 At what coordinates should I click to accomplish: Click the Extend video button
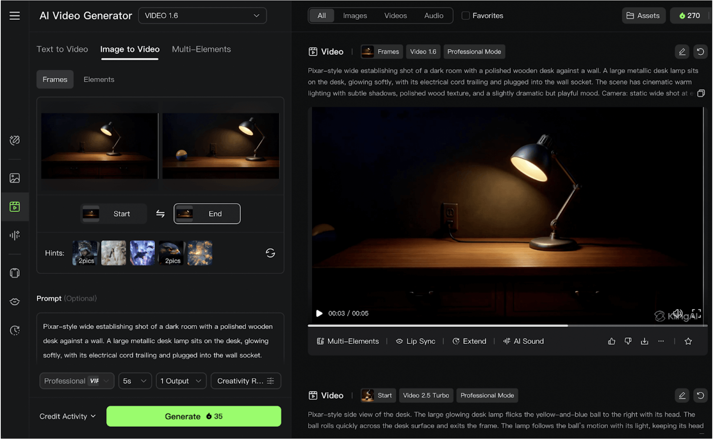[x=469, y=341]
